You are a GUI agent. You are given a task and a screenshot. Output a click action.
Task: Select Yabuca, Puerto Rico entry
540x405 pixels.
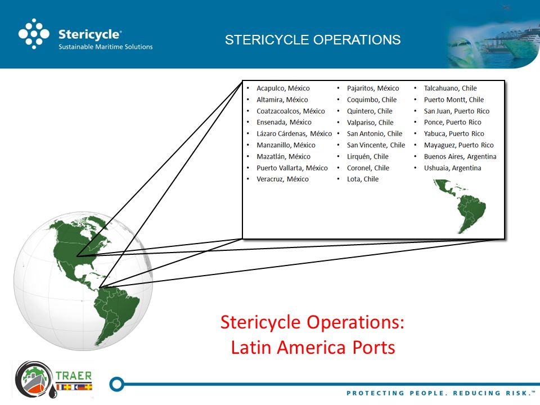coord(454,134)
